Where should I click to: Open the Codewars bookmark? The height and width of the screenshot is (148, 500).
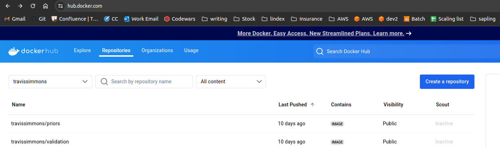tap(179, 19)
